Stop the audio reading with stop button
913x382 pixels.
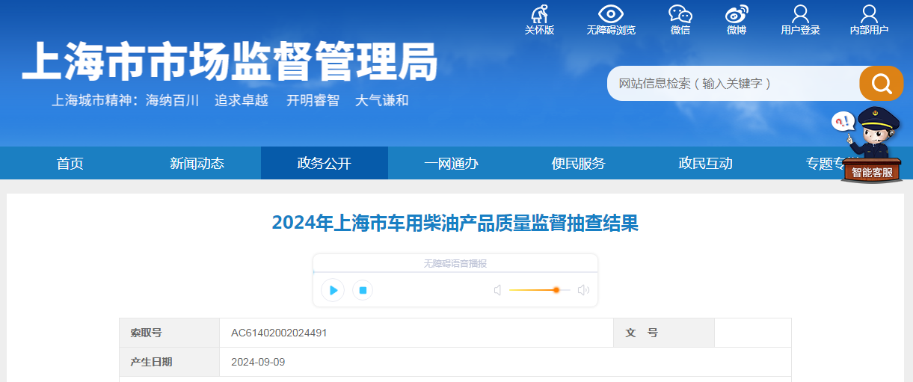coord(363,290)
